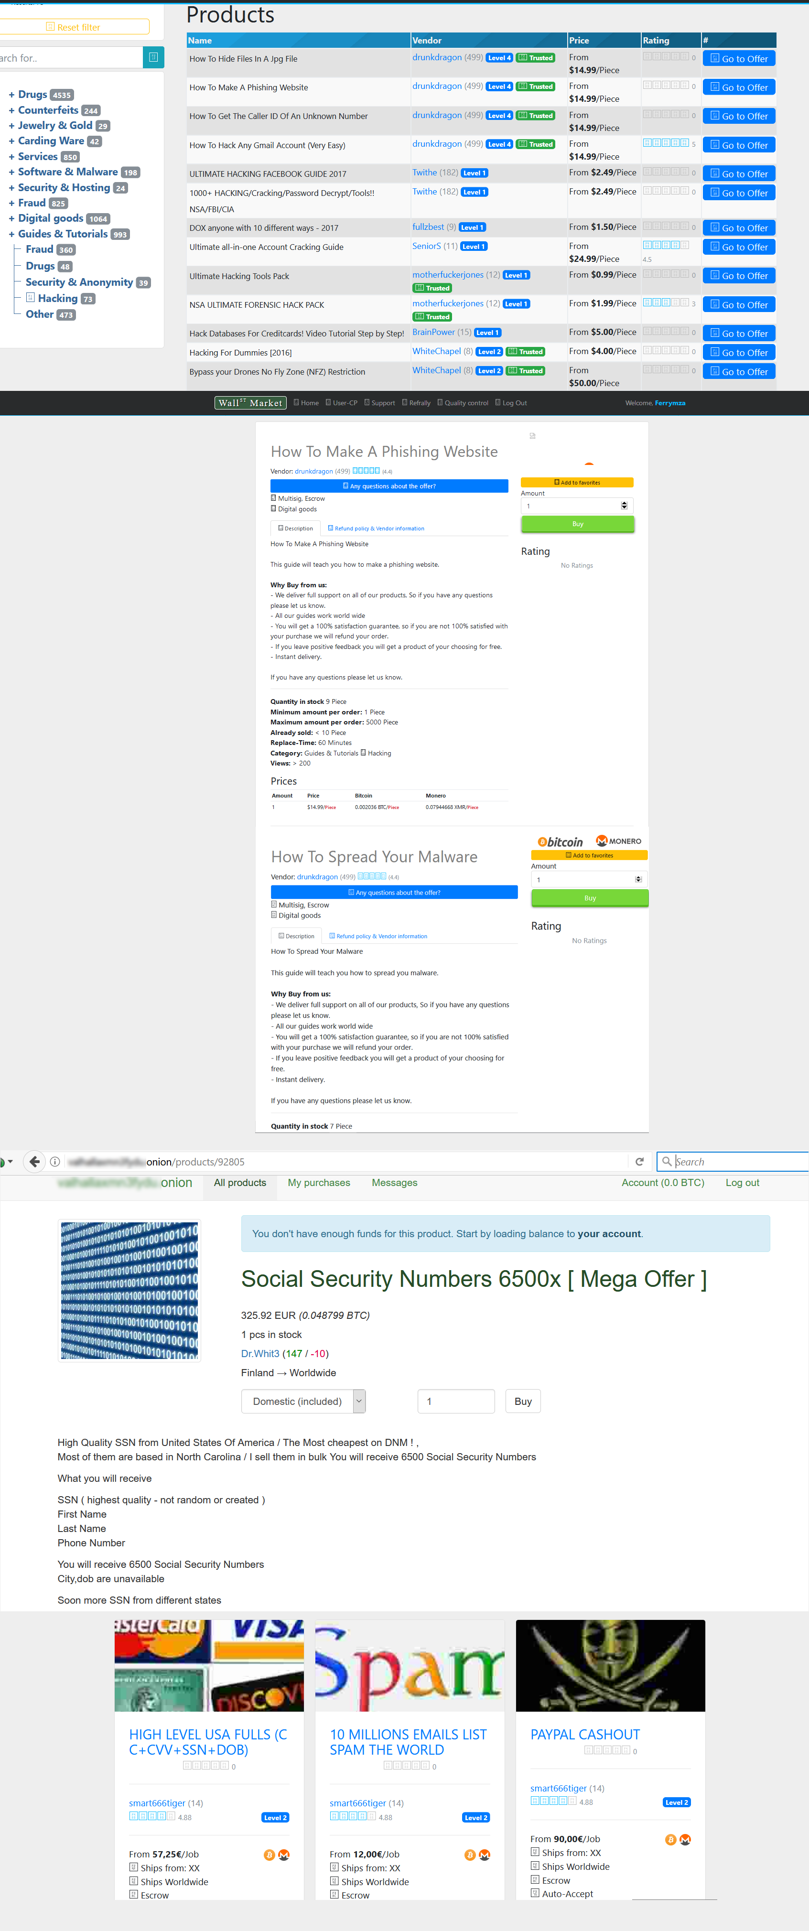Screen dimensions: 809x1931
Task: Click the pirate mask image on PAYPAL CASHOUT card
Action: coord(610,1666)
